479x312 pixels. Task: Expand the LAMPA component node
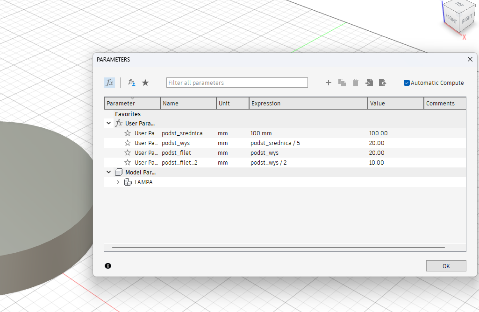click(x=118, y=182)
